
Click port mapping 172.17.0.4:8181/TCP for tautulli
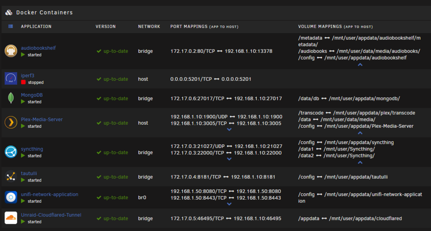pos(223,177)
